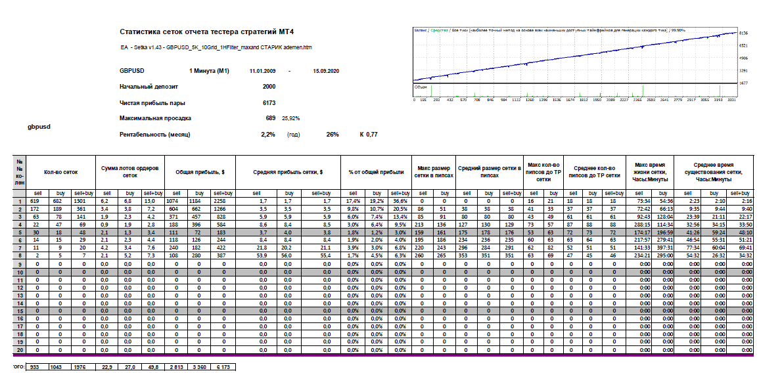Select timeframe text '1 Минута (M1)'
Viewport: 782px width, 373px height.
tap(209, 72)
